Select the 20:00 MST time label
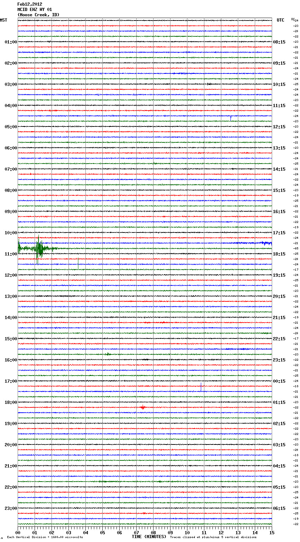This screenshot has height=542, width=300. click(x=11, y=445)
